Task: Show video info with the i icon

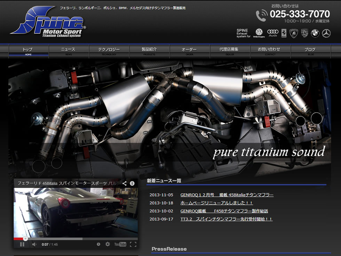Action: pyautogui.click(x=132, y=183)
